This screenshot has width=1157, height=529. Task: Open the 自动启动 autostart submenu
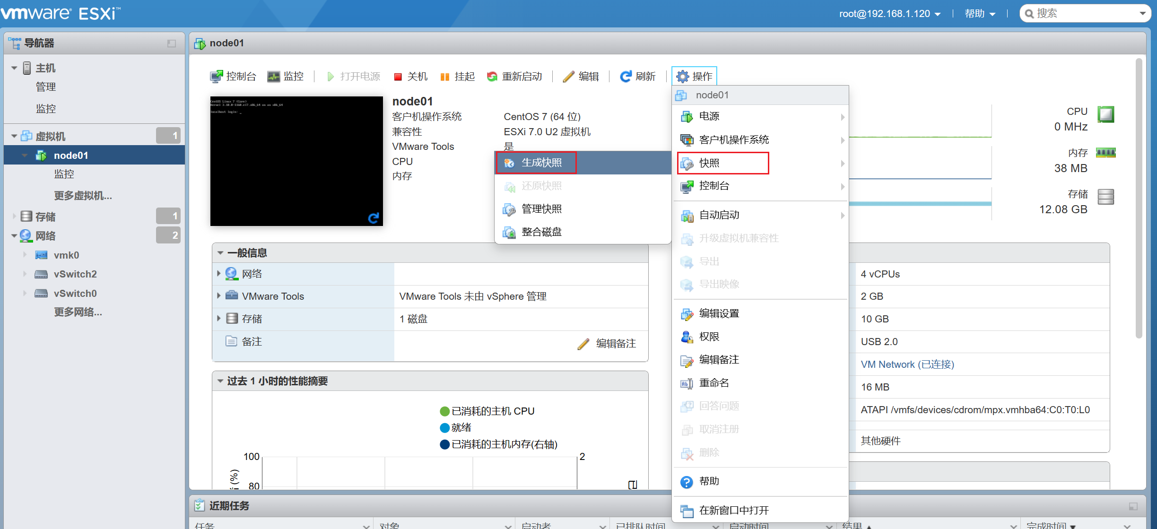click(760, 215)
